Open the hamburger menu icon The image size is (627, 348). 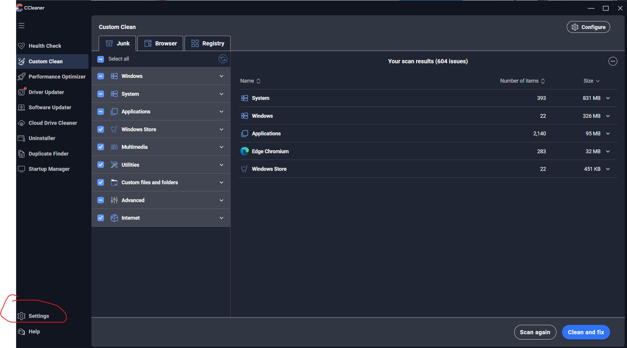pyautogui.click(x=21, y=26)
